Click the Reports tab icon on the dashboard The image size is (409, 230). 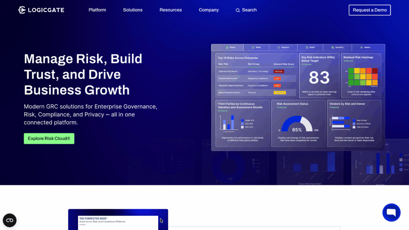point(280,47)
